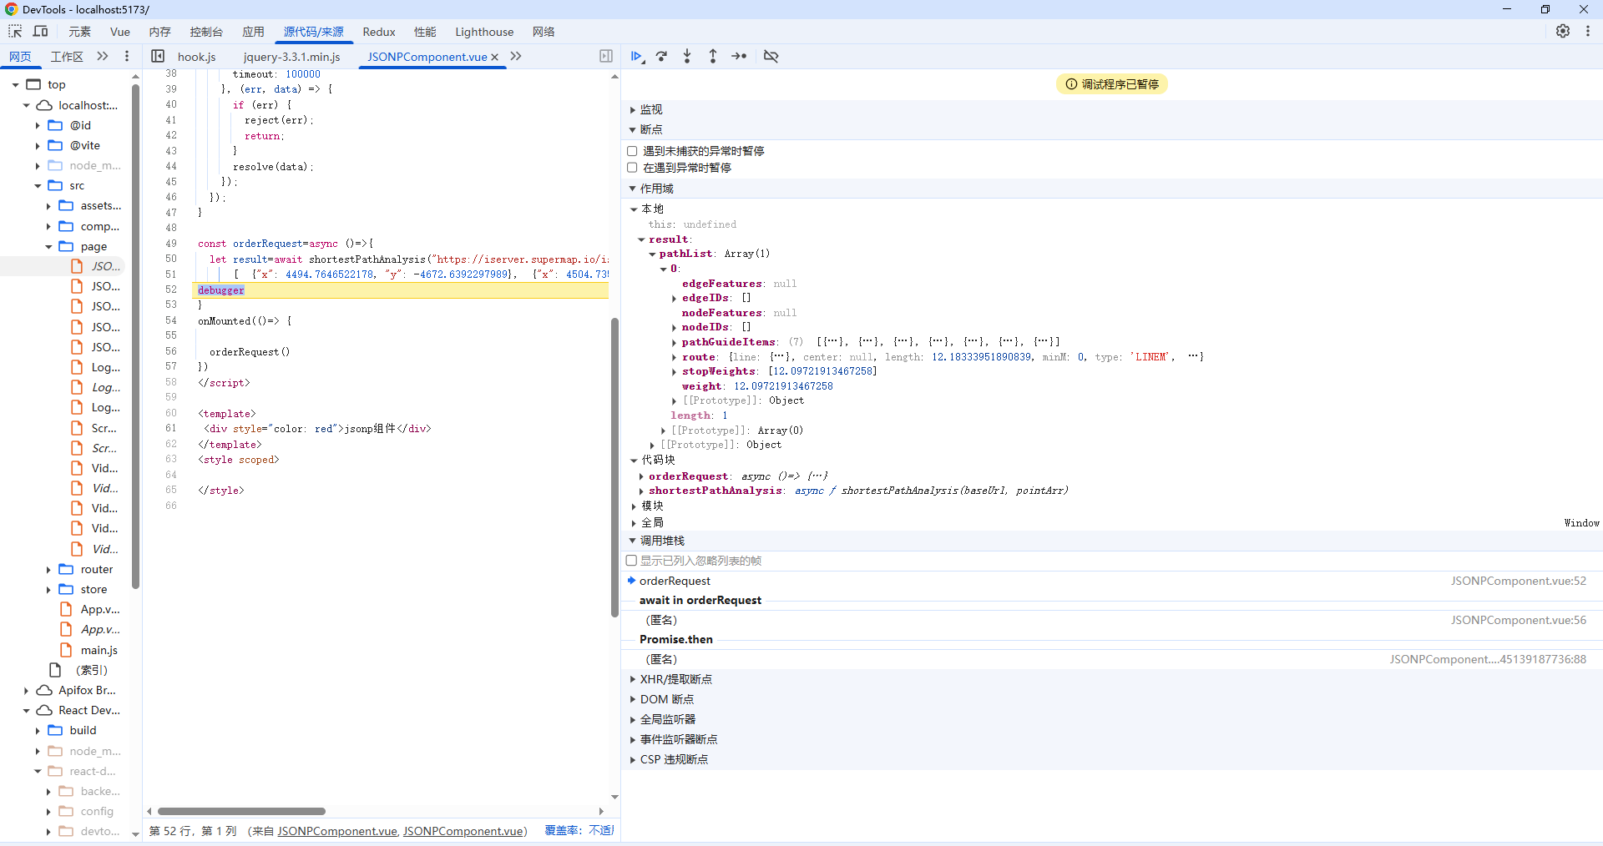Viewport: 1603px width, 846px height.
Task: Hide the debugger sidebar icon
Action: tap(606, 56)
